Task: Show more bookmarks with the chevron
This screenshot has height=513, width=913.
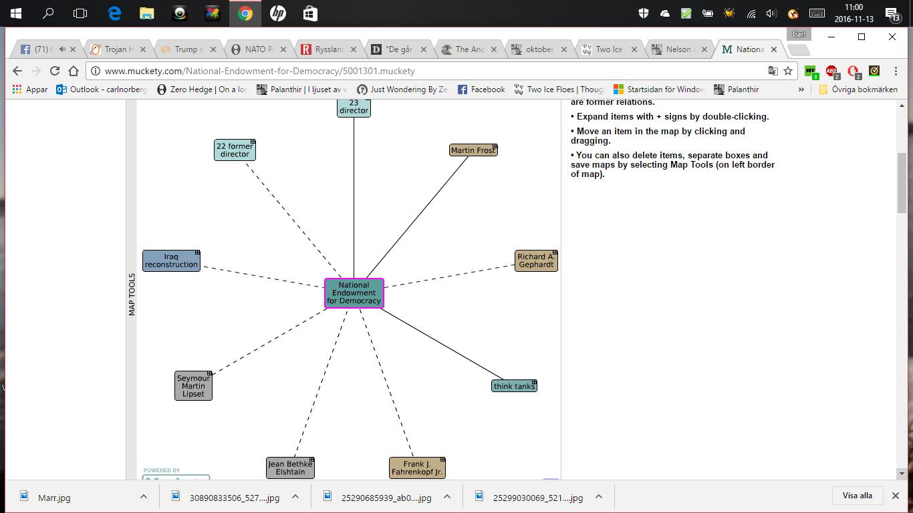Action: tap(801, 90)
